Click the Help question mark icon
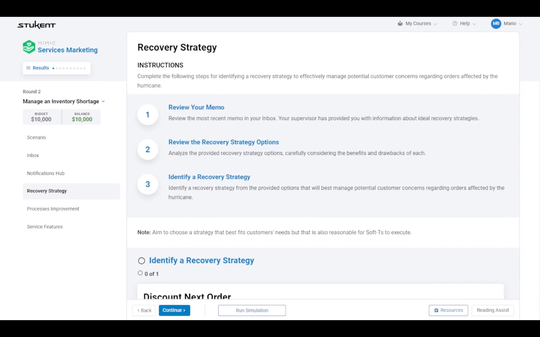This screenshot has height=337, width=540. [x=455, y=24]
